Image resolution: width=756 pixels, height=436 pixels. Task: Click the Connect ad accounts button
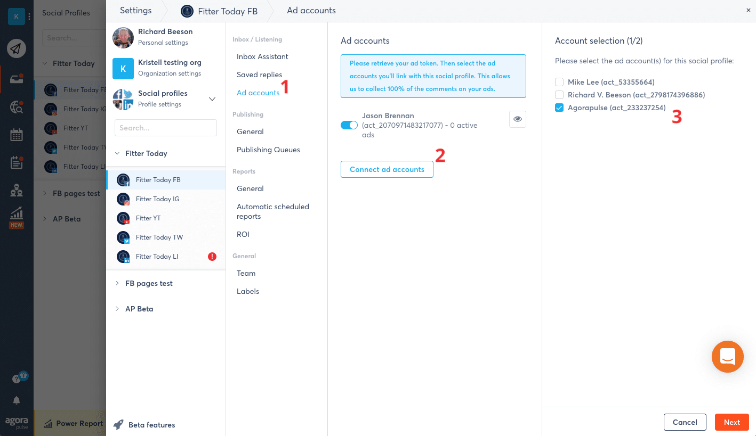coord(387,169)
